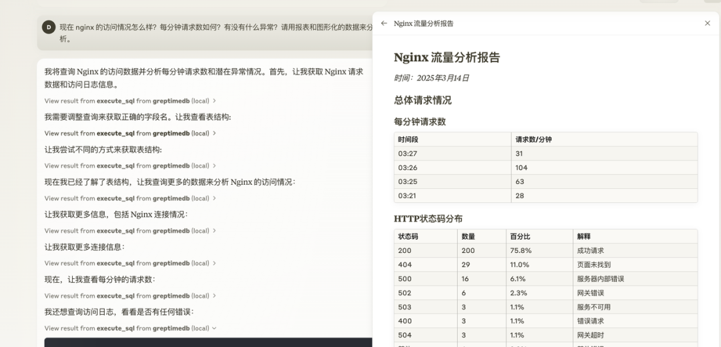Viewport: 721px width, 347px height.
Task: Click the user avatar labeled D
Action: pos(49,27)
